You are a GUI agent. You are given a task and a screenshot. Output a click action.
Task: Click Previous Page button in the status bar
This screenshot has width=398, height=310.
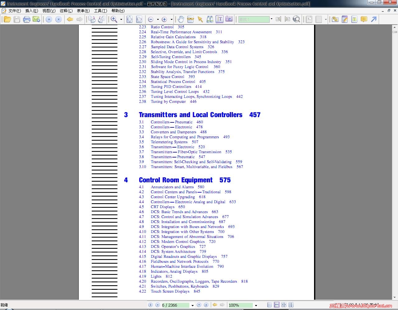(157, 305)
